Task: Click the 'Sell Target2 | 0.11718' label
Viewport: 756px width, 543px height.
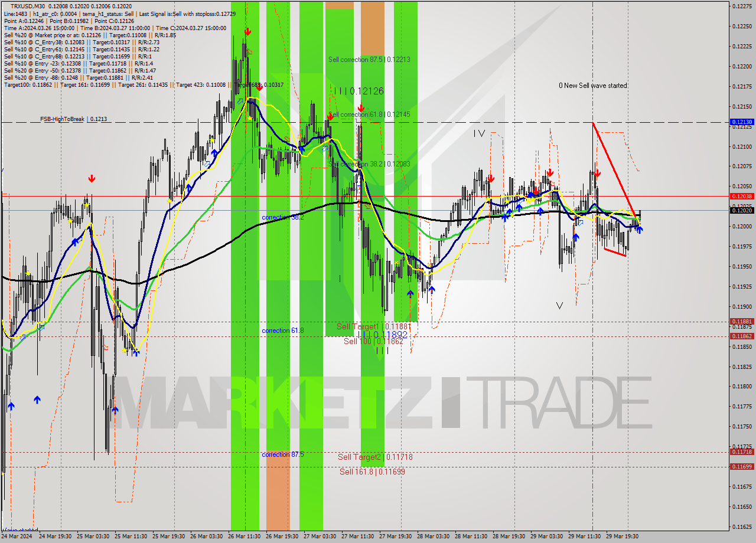Action: tap(375, 457)
